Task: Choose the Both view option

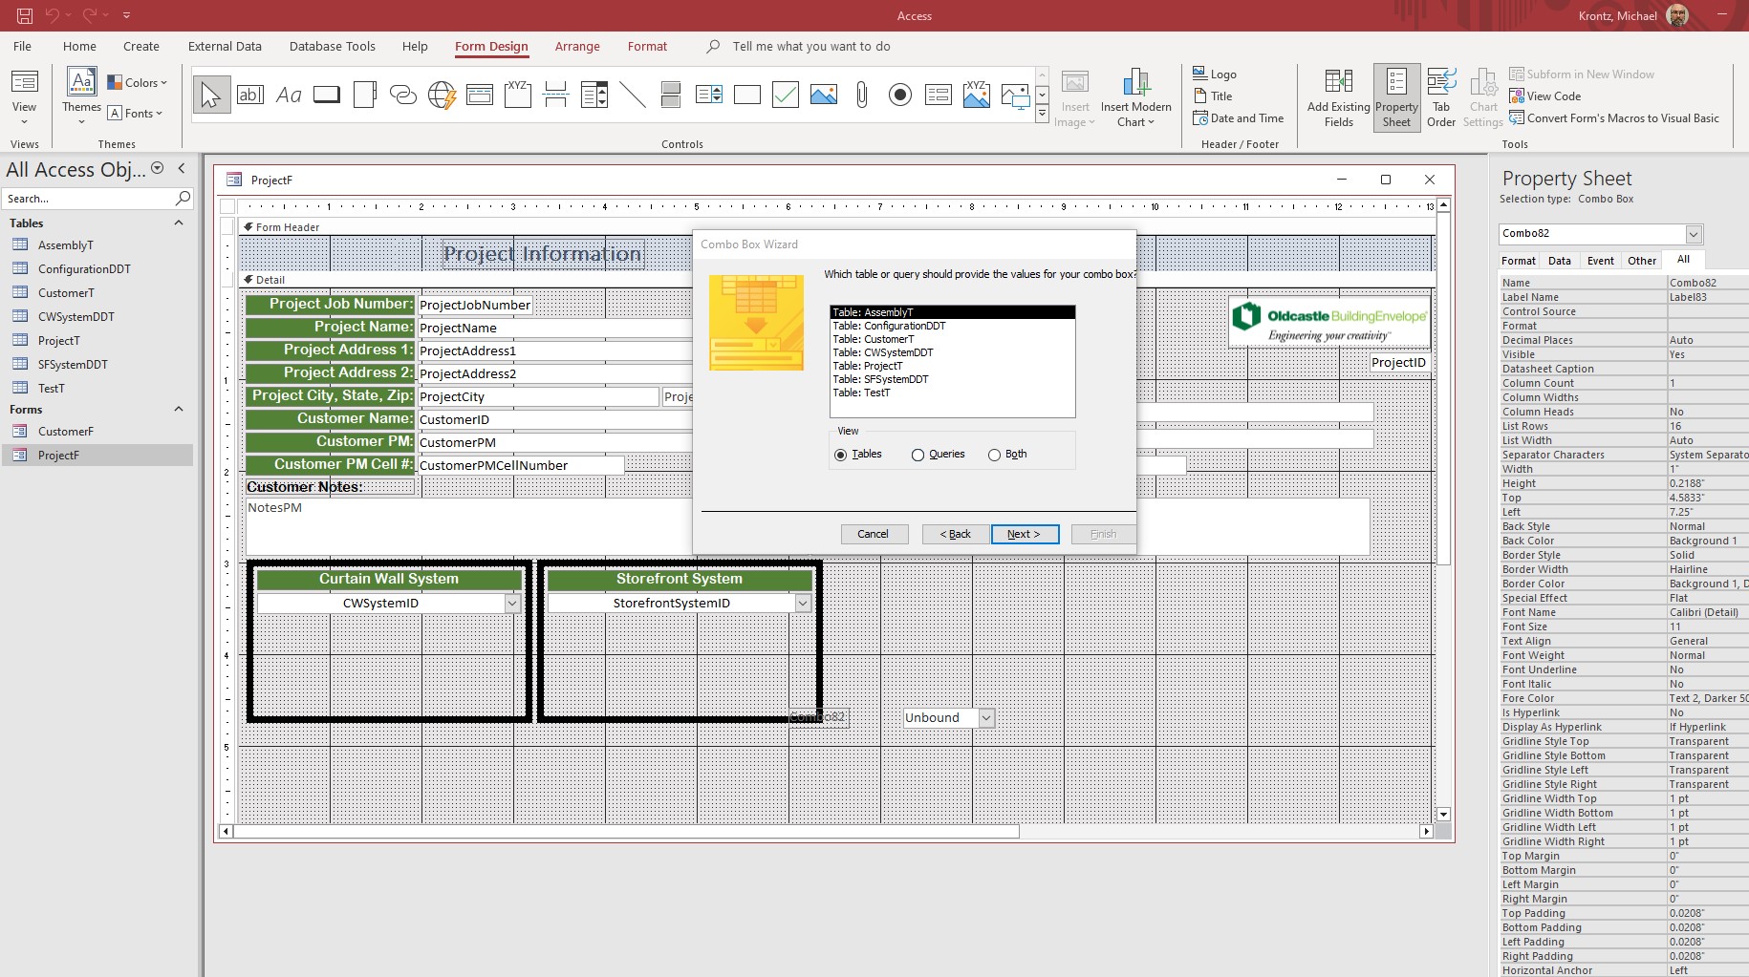Action: [x=994, y=455]
